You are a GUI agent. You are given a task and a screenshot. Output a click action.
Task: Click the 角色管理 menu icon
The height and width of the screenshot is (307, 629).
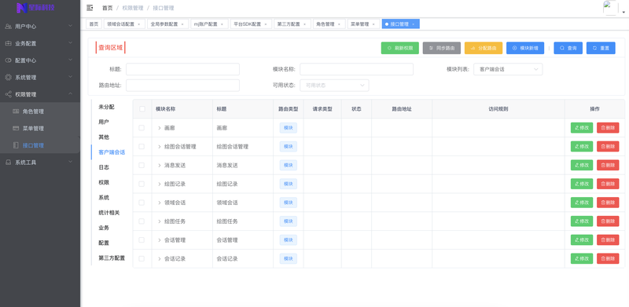16,111
